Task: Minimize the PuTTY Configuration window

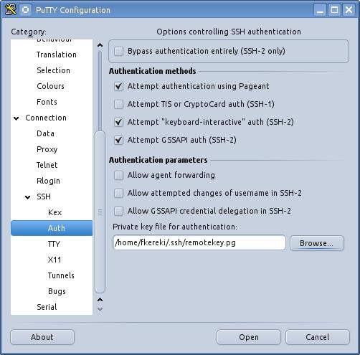Action: 320,10
